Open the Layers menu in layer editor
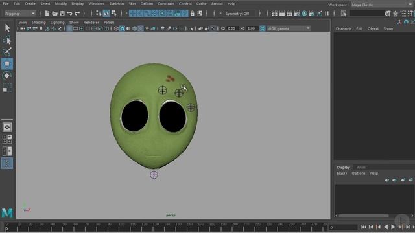This screenshot has height=233, width=415. coord(342,173)
